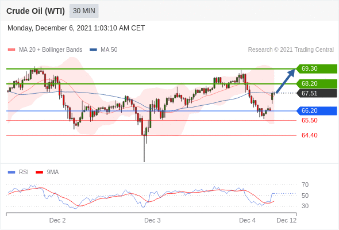Click the Dec 4 date axis marker

(247, 220)
